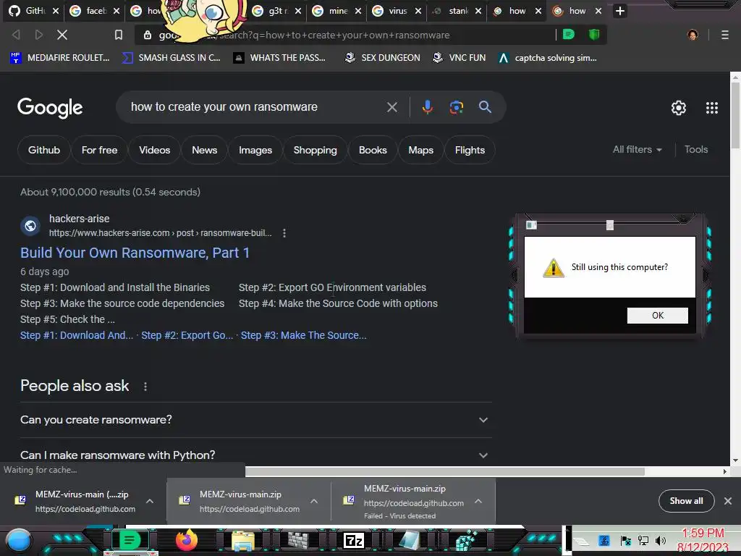
Task: Bookmark this page icon in toolbar
Action: pos(119,35)
